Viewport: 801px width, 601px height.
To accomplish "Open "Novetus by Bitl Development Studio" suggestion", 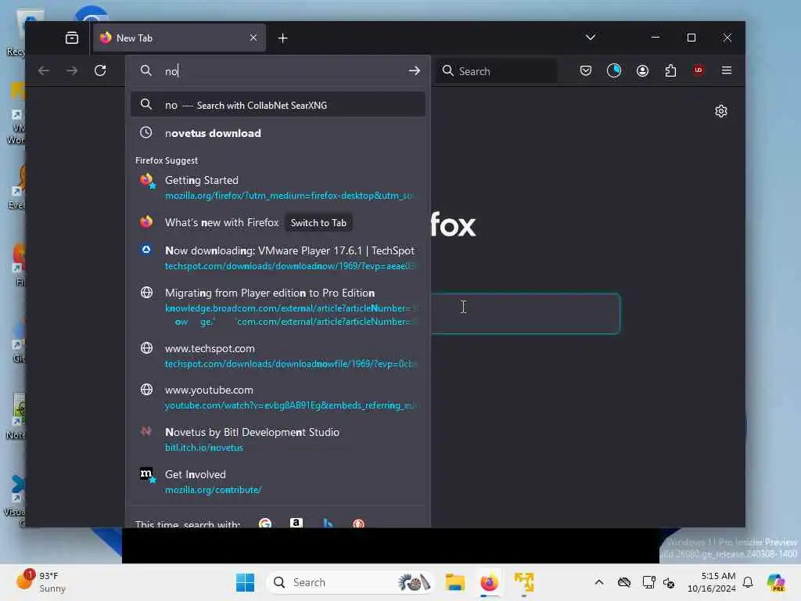I will coord(278,440).
